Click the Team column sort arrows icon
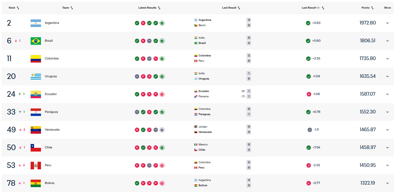 point(72,8)
